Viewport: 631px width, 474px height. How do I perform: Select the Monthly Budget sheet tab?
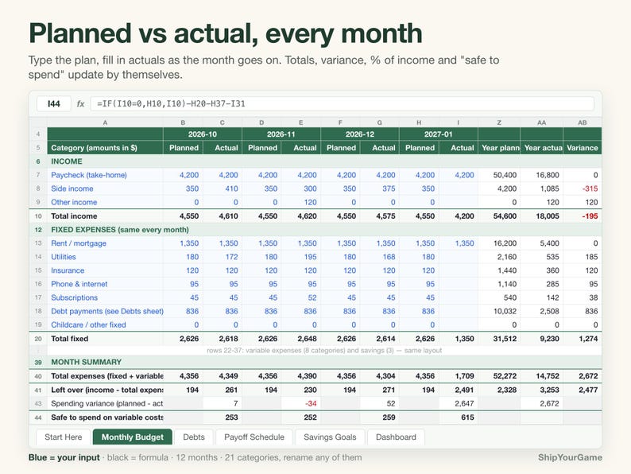click(133, 437)
